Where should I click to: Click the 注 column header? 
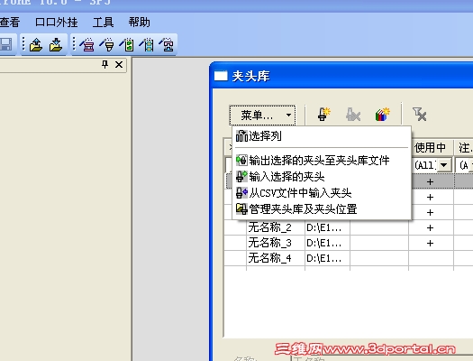[464, 148]
